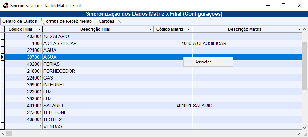Click the horizontal scrollbar left arrow
The image size is (308, 137).
coord(3,134)
